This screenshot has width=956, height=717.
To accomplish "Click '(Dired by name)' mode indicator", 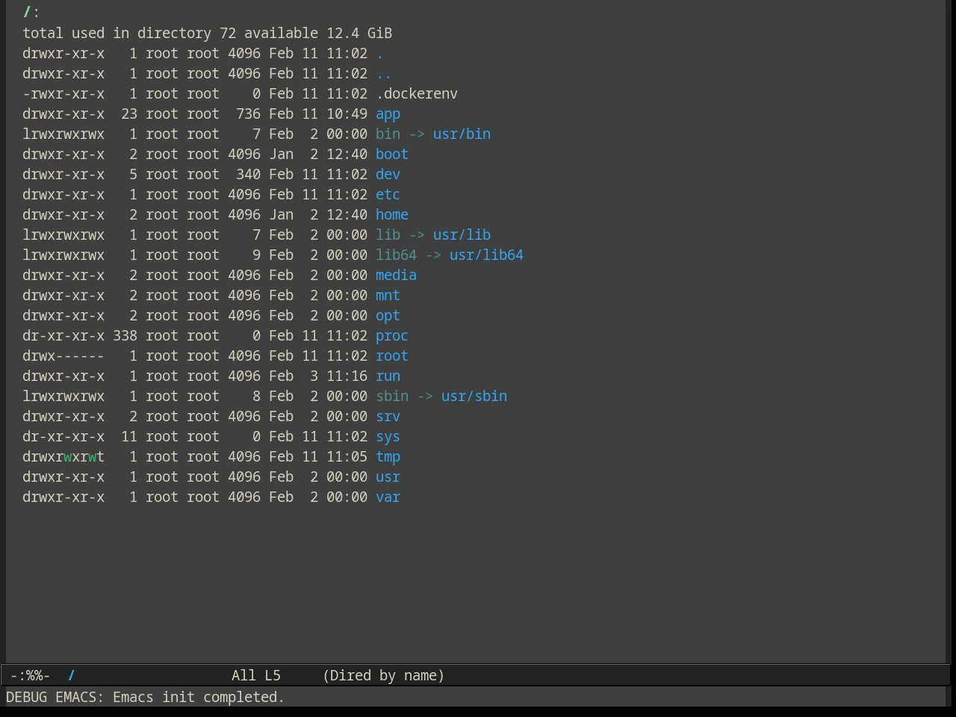I will [x=384, y=676].
